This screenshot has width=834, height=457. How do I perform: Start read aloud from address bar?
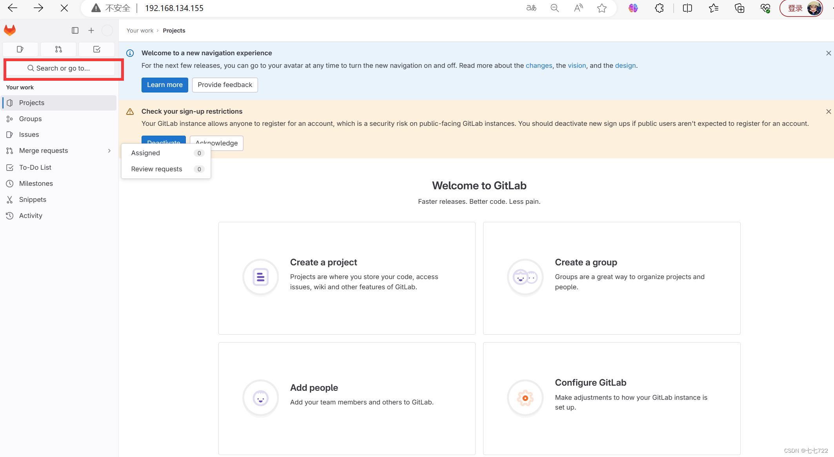pos(578,8)
